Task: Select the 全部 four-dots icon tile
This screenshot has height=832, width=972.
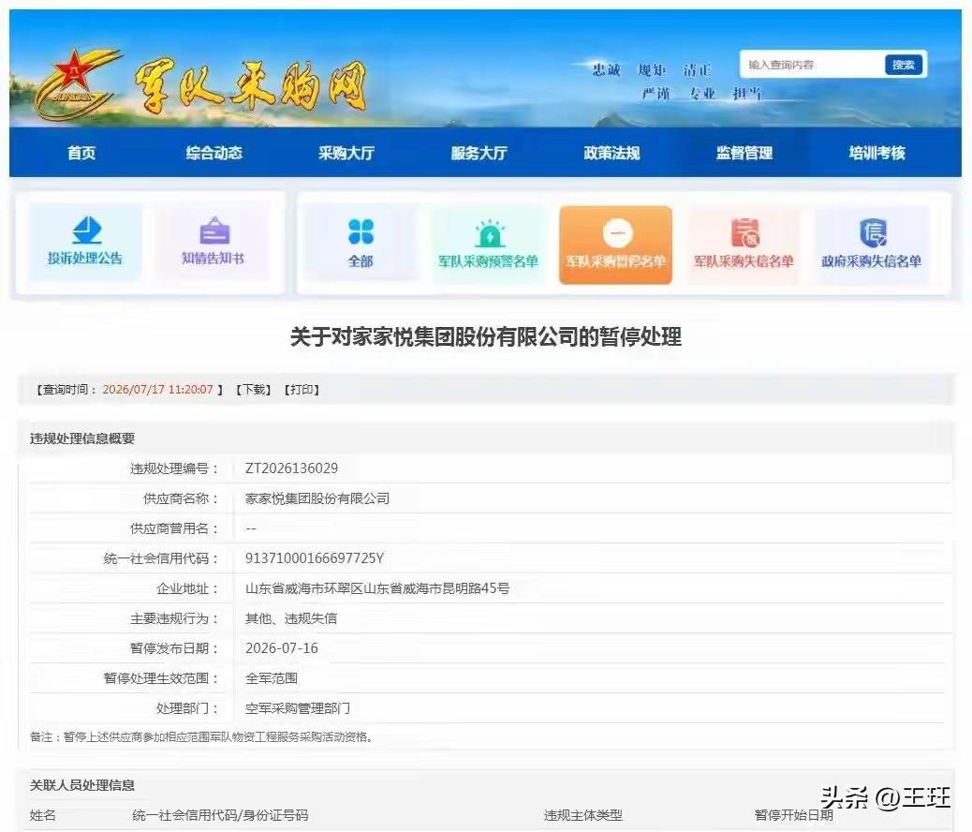Action: pyautogui.click(x=361, y=244)
